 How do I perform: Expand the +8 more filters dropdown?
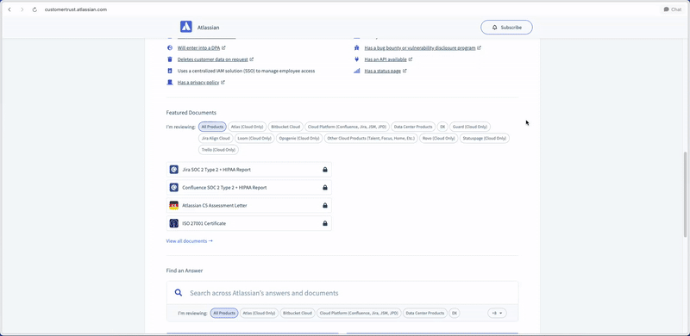pyautogui.click(x=497, y=313)
